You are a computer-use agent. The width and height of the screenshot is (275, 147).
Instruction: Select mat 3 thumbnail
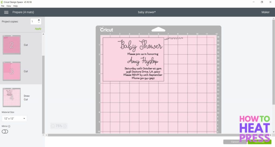click(12, 71)
